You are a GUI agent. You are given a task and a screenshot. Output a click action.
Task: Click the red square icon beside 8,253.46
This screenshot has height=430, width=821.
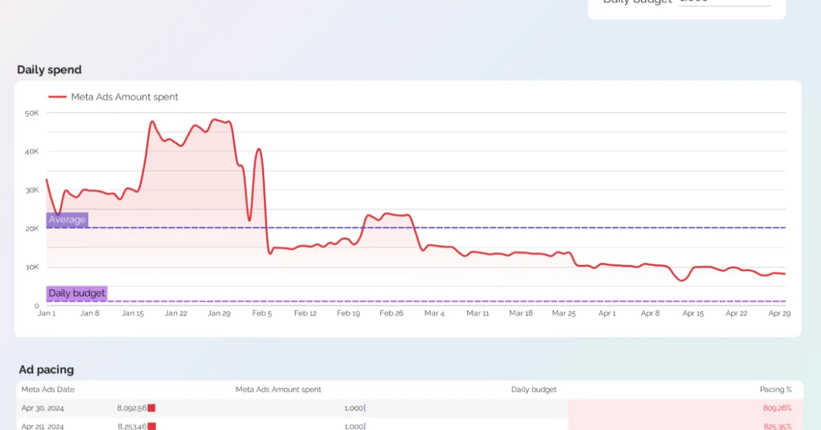tap(152, 426)
